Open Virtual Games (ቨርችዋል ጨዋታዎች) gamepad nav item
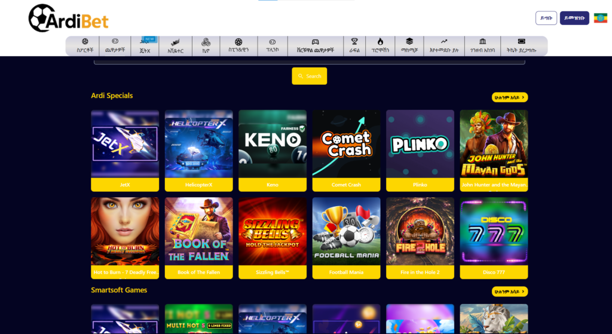The width and height of the screenshot is (612, 334). (x=316, y=46)
